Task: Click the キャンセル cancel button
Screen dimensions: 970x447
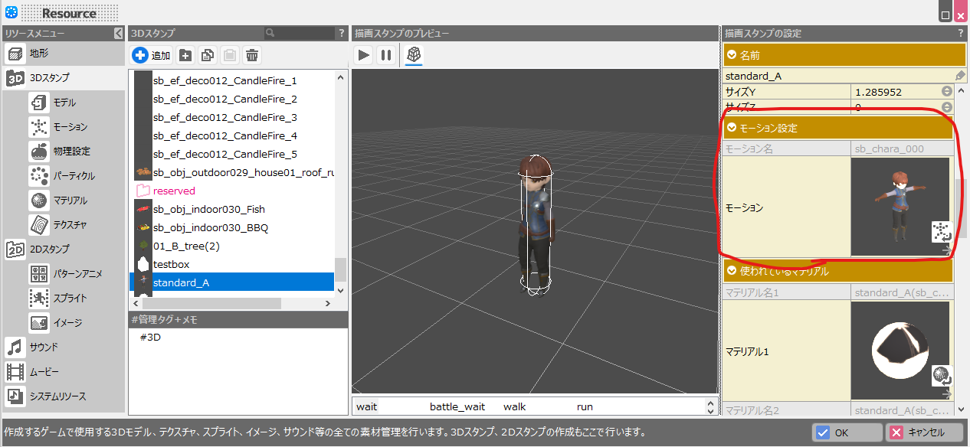Action: 924,432
